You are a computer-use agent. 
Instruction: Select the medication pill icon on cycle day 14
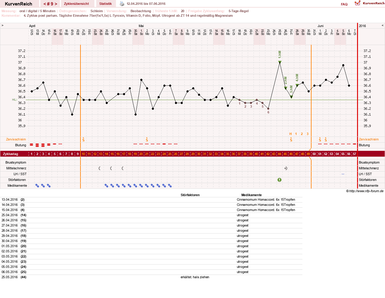(107, 185)
